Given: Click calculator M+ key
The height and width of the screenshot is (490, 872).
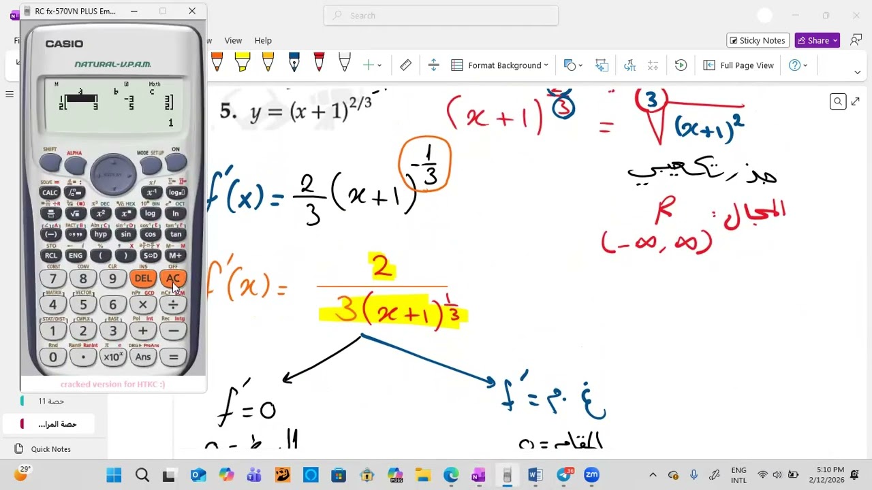Looking at the screenshot, I should click(x=176, y=256).
